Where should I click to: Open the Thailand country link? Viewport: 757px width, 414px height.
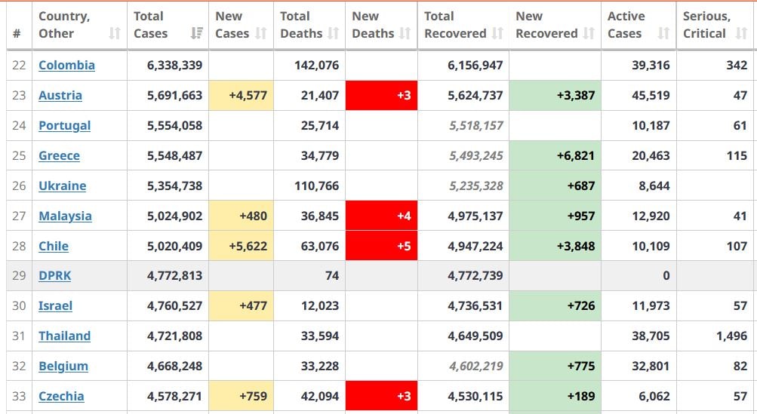pyautogui.click(x=65, y=336)
